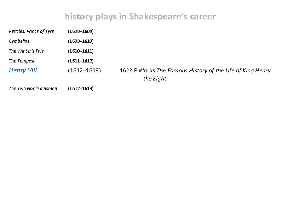Select the play title 'The Tempest'
Screen dimensions: 281x210
tap(22, 61)
